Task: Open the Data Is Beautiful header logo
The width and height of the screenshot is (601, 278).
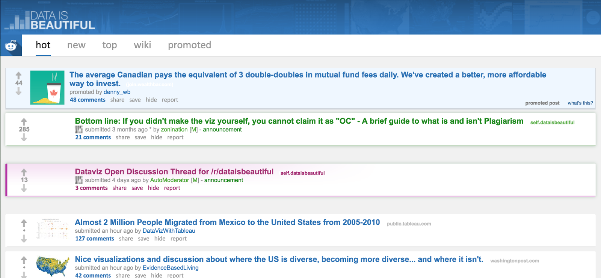Action: [50, 20]
